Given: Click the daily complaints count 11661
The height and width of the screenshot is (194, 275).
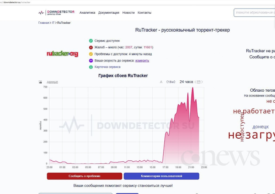Looking at the screenshot, I should 148,47.
